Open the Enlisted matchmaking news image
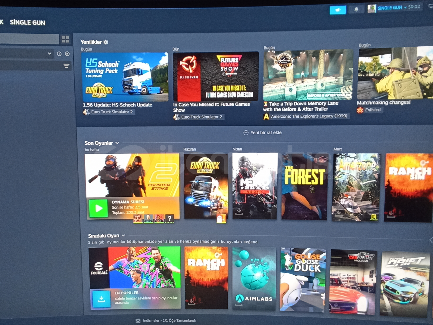Screen dimensions: 433x325 pyautogui.click(x=395, y=73)
